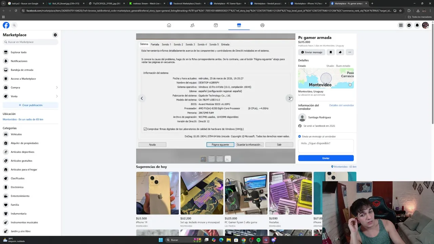Open File Explorer from the taskbar
Image resolution: width=434 pixels, height=244 pixels.
tap(229, 240)
